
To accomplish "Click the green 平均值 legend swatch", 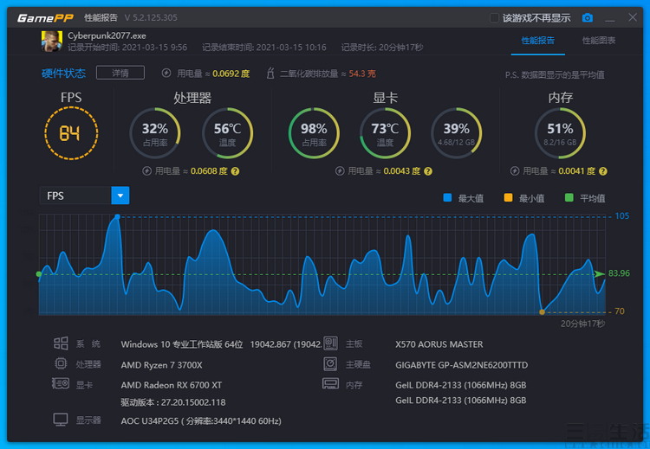I will [569, 197].
